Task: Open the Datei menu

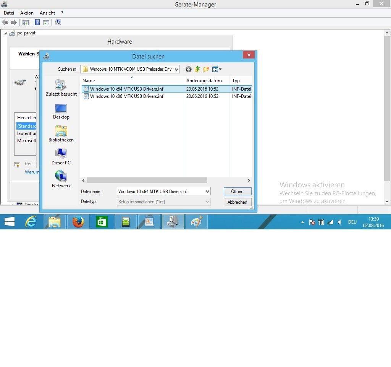Action: tap(9, 13)
